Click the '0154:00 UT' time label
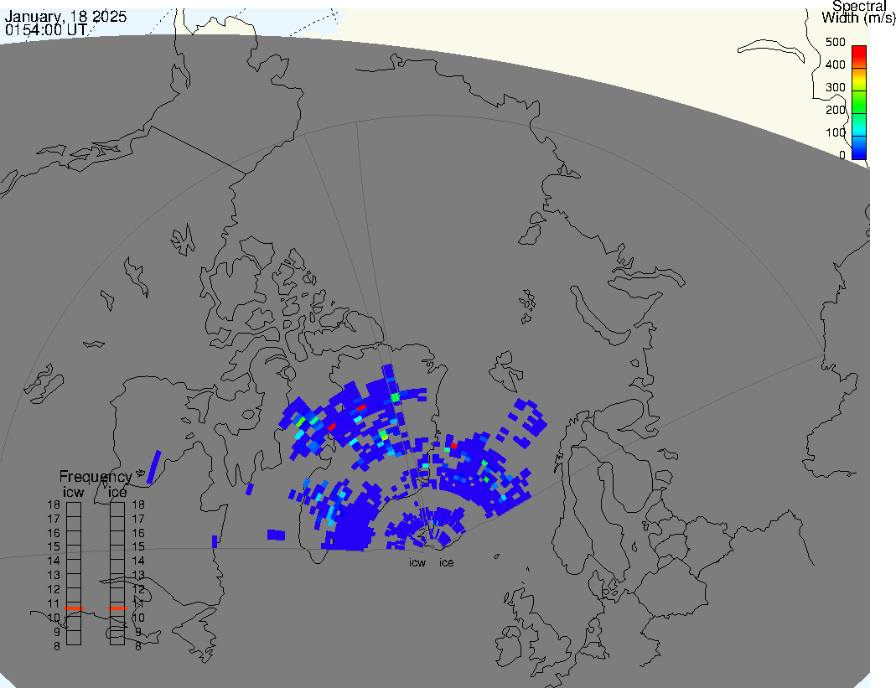 46,29
